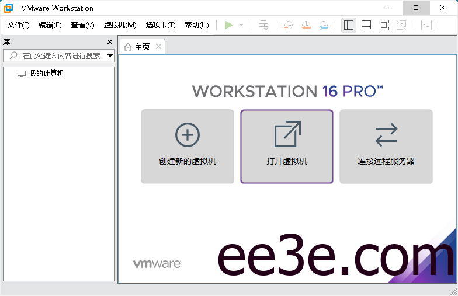Viewport: 458px width, 296px height.
Task: Toggle thumbnail bar view icon
Action: pyautogui.click(x=366, y=25)
